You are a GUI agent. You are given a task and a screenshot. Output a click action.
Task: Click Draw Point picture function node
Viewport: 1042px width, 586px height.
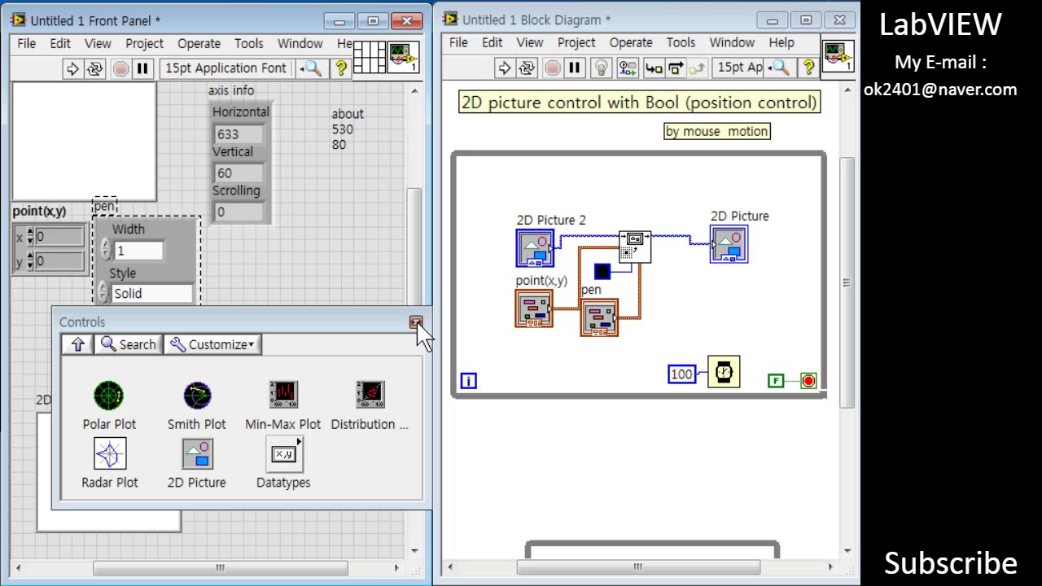(635, 247)
